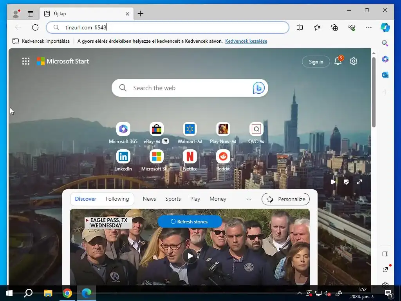Add a sidebar app with plus
The width and height of the screenshot is (401, 301).
[385, 92]
